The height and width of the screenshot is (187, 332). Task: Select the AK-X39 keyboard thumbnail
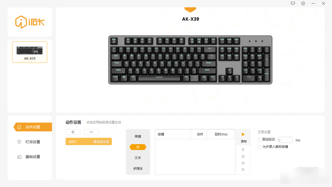[30, 52]
